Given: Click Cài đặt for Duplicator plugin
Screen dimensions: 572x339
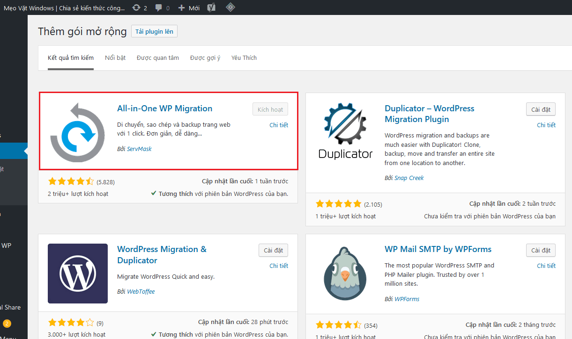Looking at the screenshot, I should tap(541, 109).
